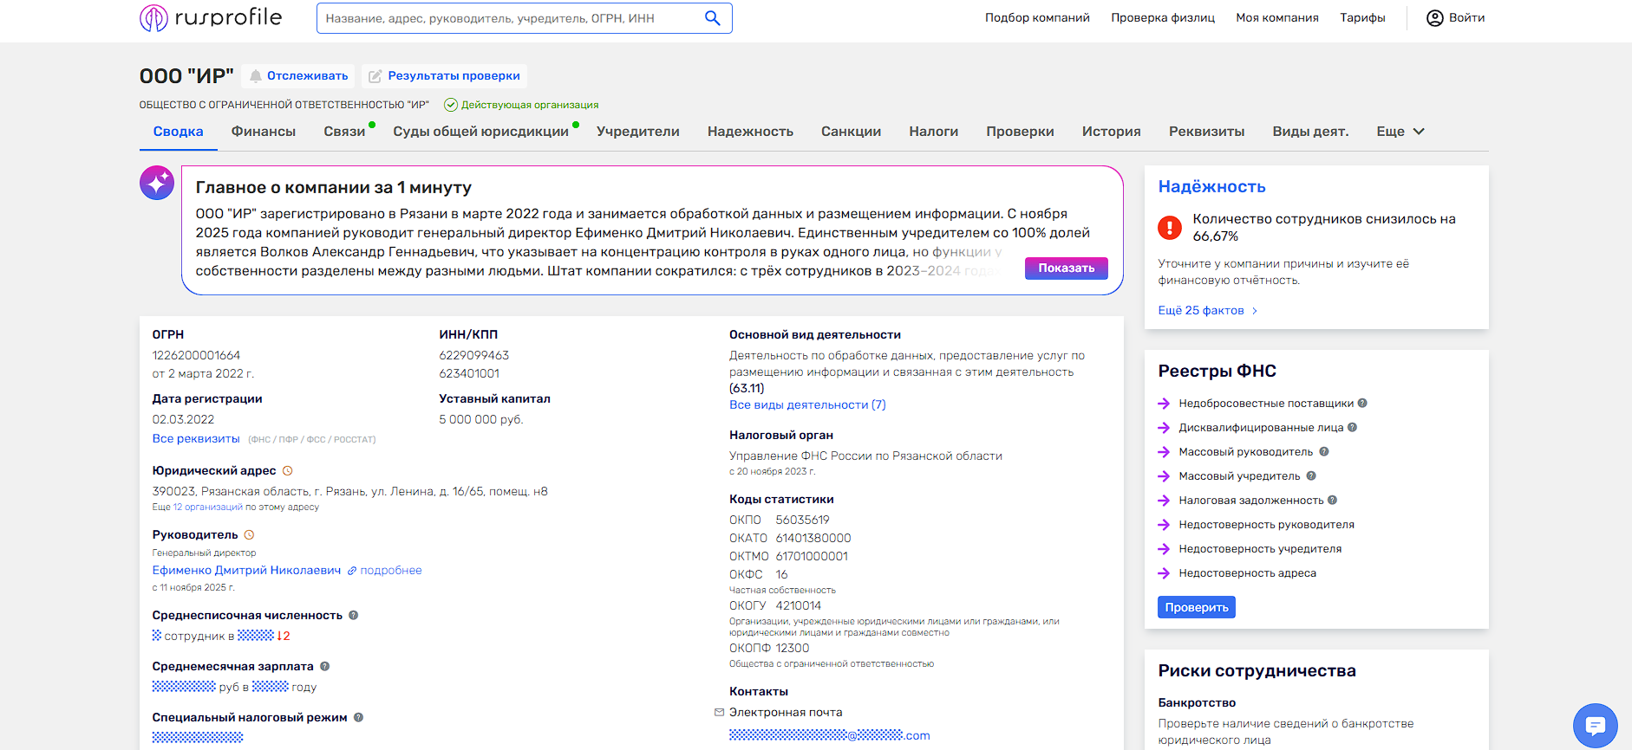Click the envelope icon by Электронная почта
Image resolution: width=1632 pixels, height=750 pixels.
coord(719,713)
